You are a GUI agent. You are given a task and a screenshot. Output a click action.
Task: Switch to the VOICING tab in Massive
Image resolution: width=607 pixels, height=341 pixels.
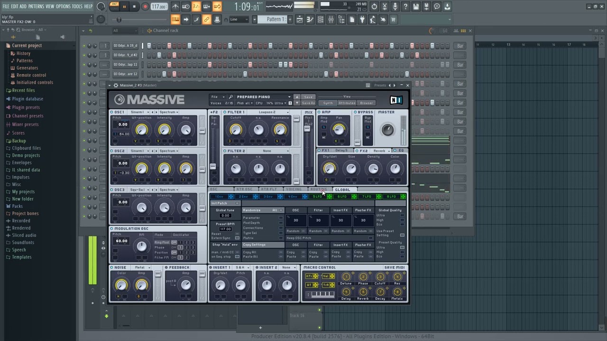[x=294, y=189]
